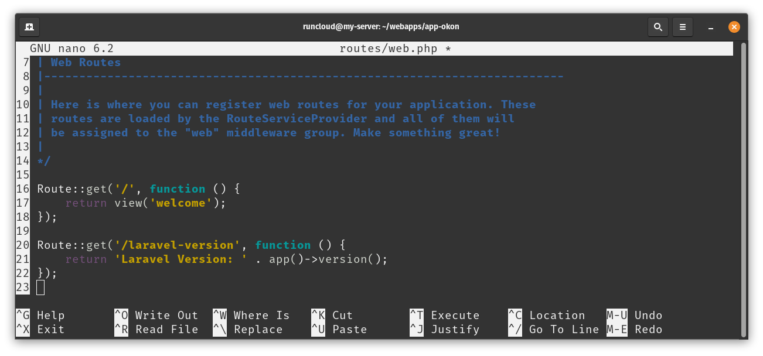Click the ^X Exit shortcut label

pyautogui.click(x=40, y=330)
